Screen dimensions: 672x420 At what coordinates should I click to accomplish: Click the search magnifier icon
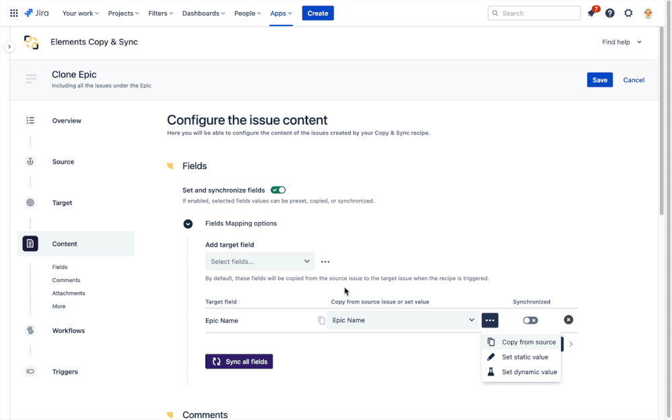[495, 13]
